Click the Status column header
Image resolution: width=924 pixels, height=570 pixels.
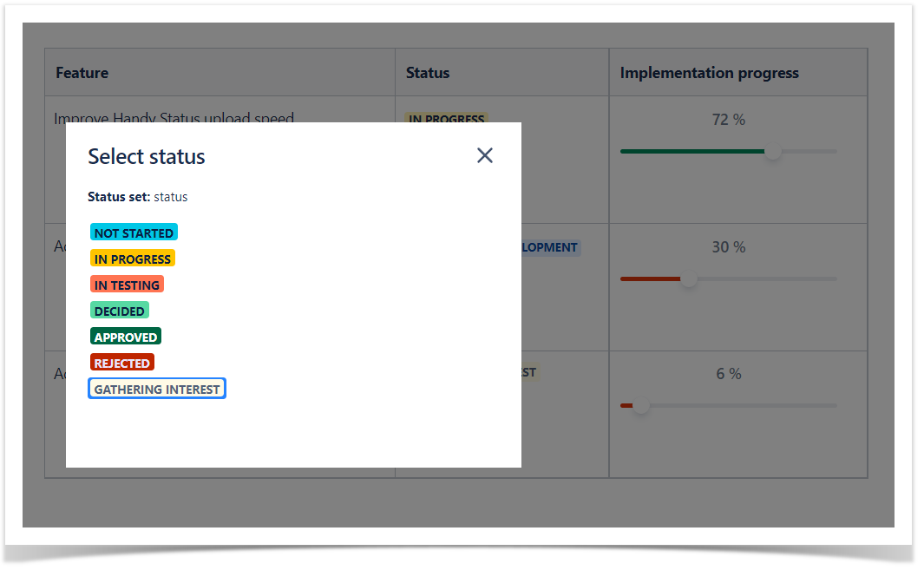tap(427, 73)
